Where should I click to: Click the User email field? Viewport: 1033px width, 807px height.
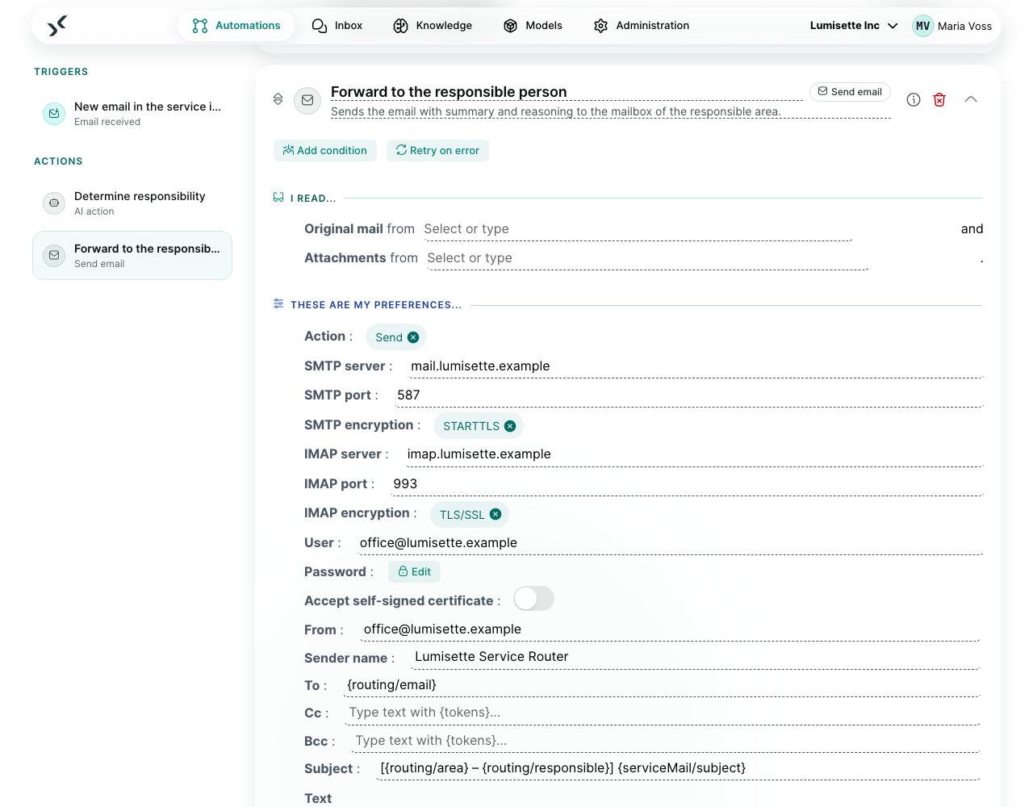pyautogui.click(x=669, y=543)
